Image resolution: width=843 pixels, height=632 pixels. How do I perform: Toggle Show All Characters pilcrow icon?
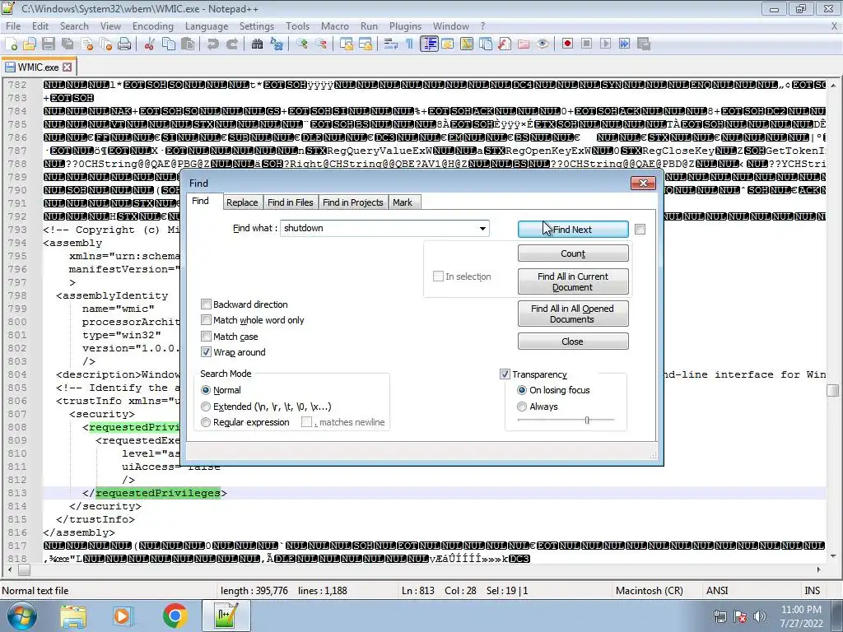point(410,44)
